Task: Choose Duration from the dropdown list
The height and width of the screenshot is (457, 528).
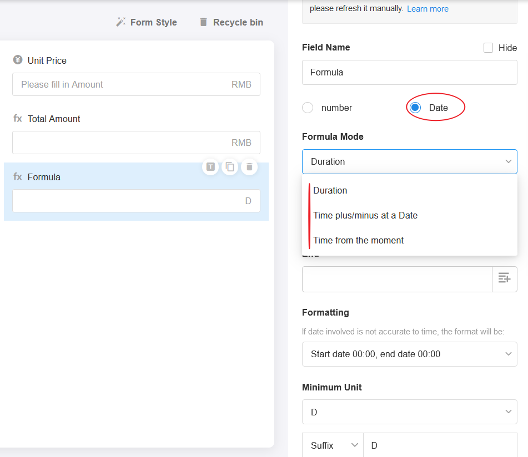Action: click(x=330, y=190)
